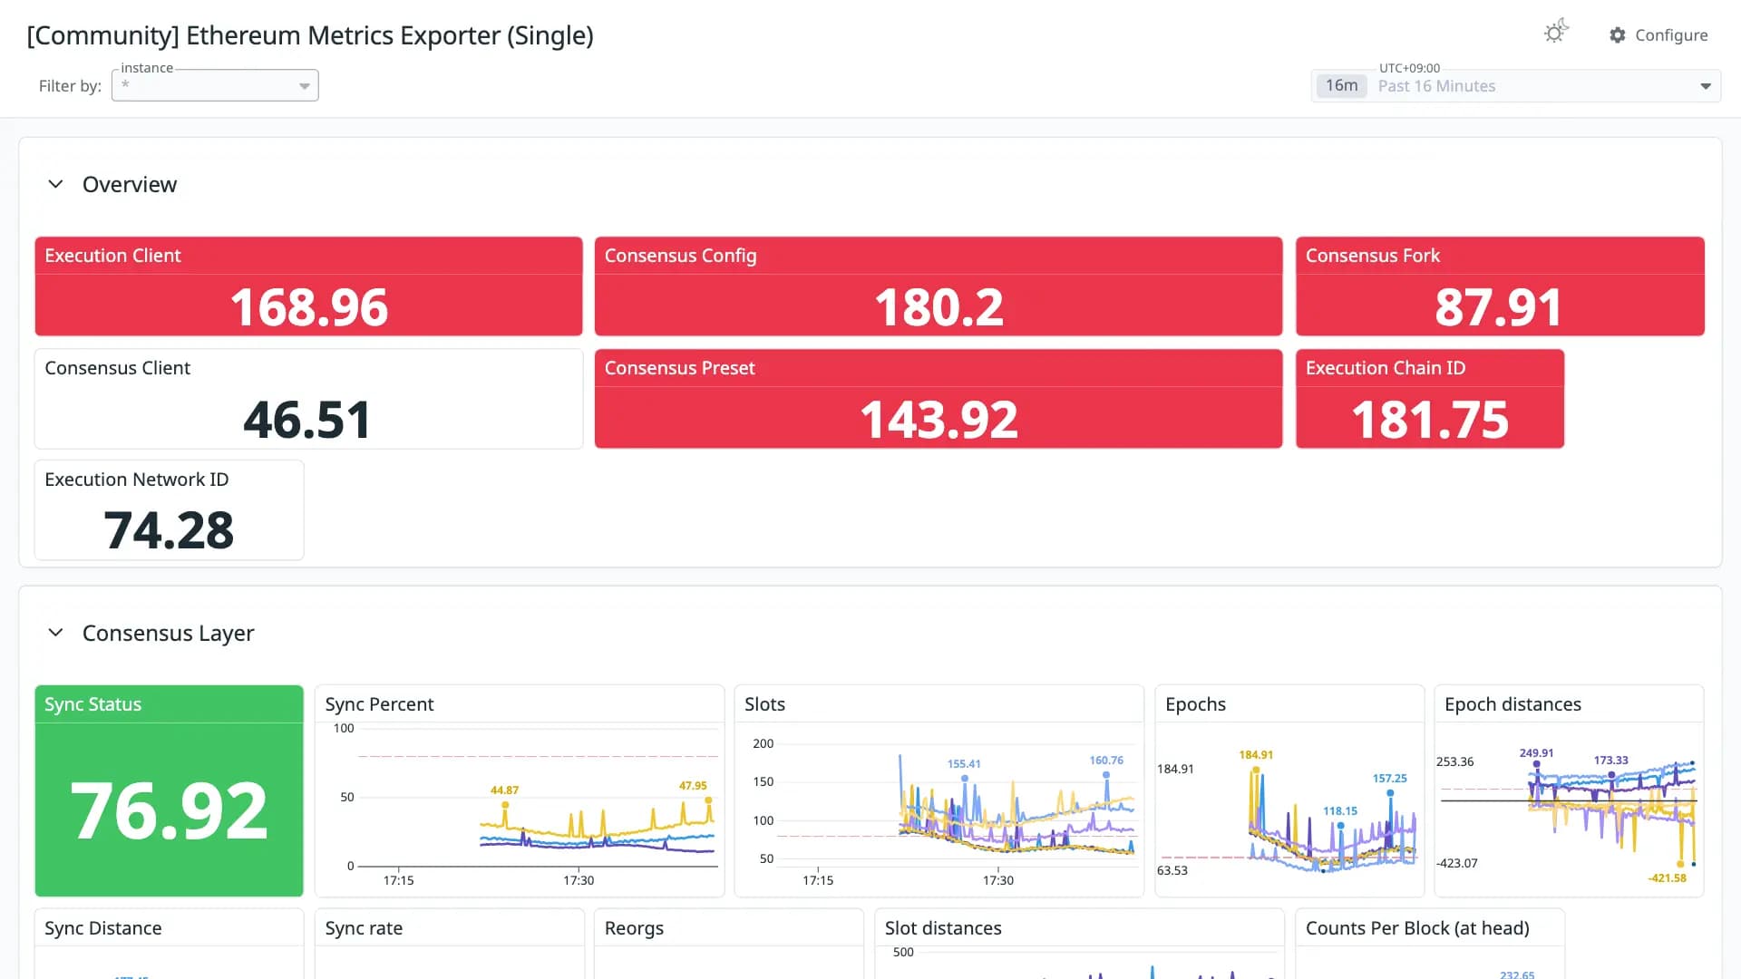
Task: Collapse the Overview section chevron
Action: pyautogui.click(x=55, y=184)
